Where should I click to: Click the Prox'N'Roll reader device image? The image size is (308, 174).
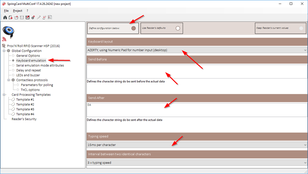click(8, 32)
